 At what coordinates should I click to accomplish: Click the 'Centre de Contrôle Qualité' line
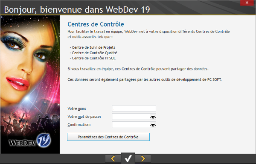click(93, 53)
